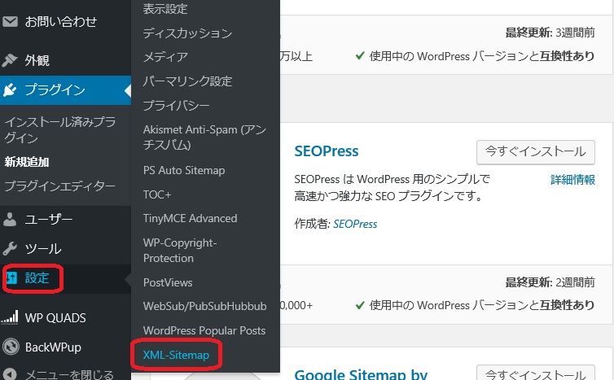Click the BackWPup icon in sidebar

pyautogui.click(x=11, y=346)
